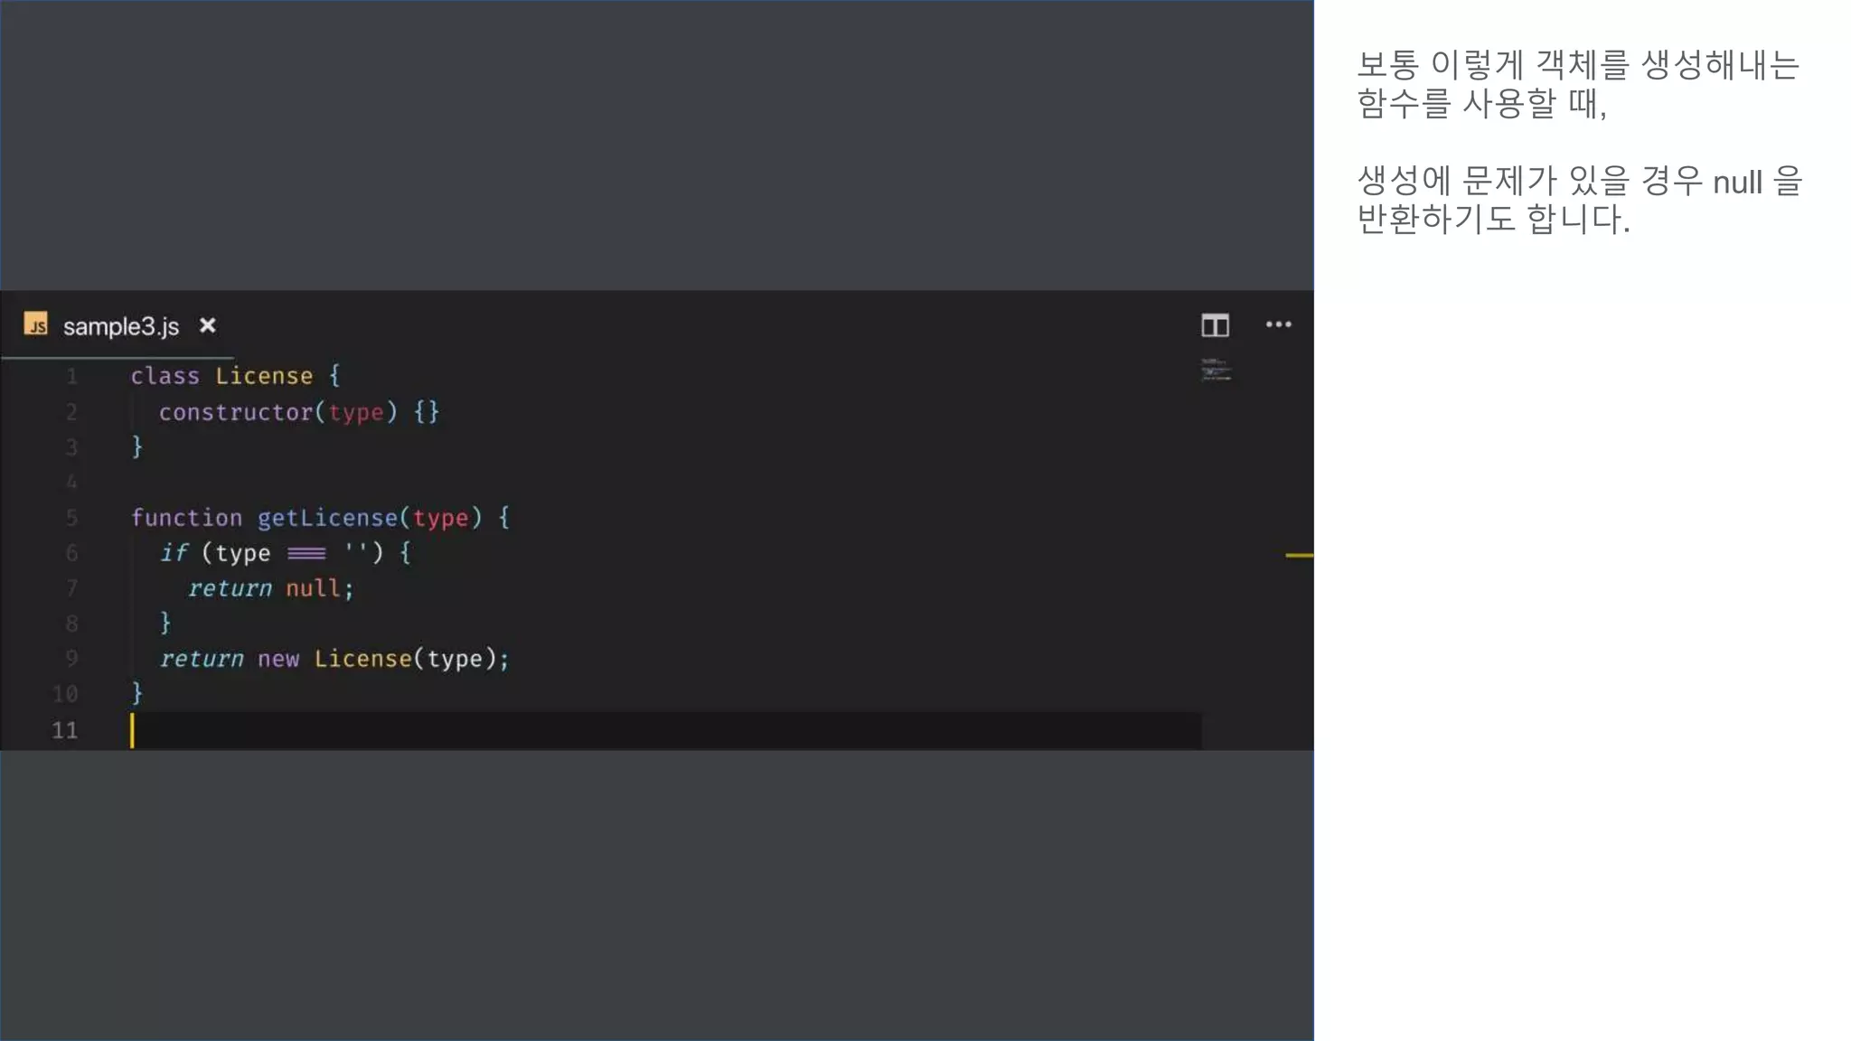Click the yellow overview ruler marker
Screen dimensions: 1851x1041
click(1299, 555)
